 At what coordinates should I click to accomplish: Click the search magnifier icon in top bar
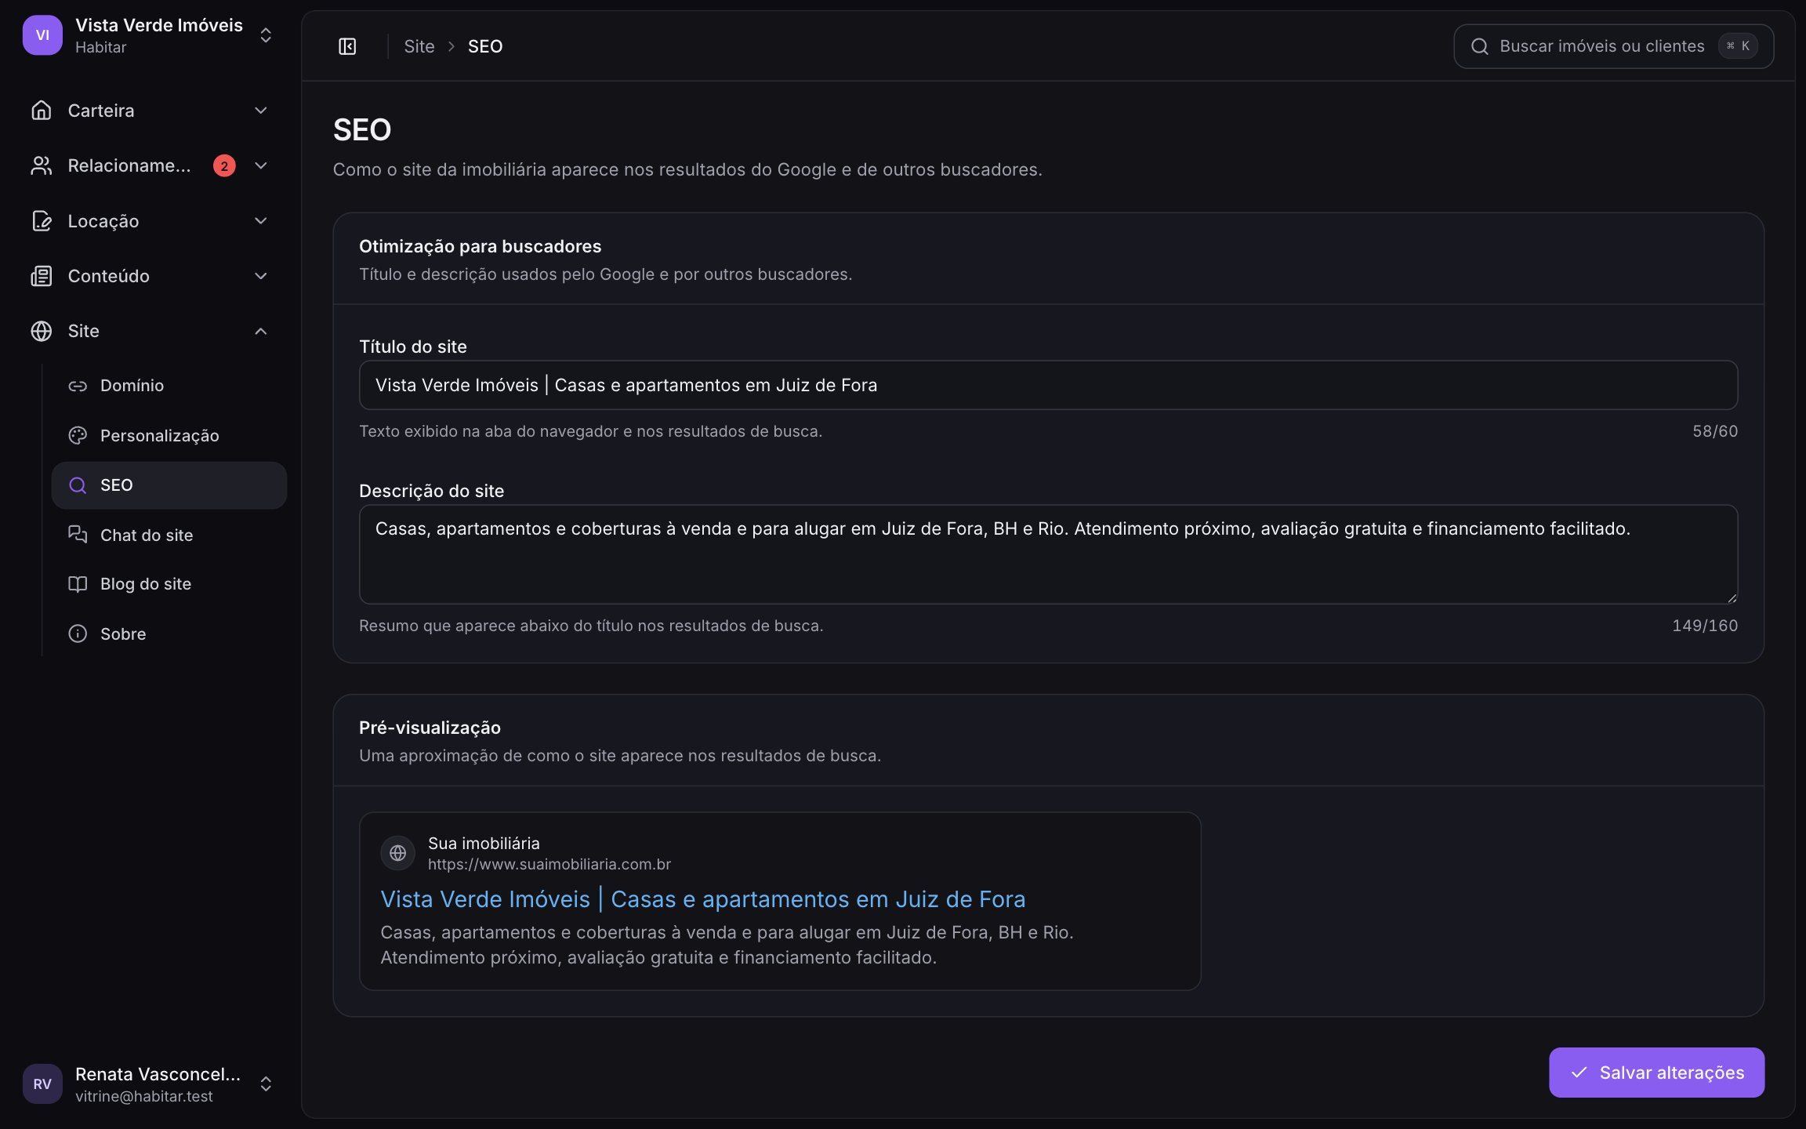[1479, 46]
